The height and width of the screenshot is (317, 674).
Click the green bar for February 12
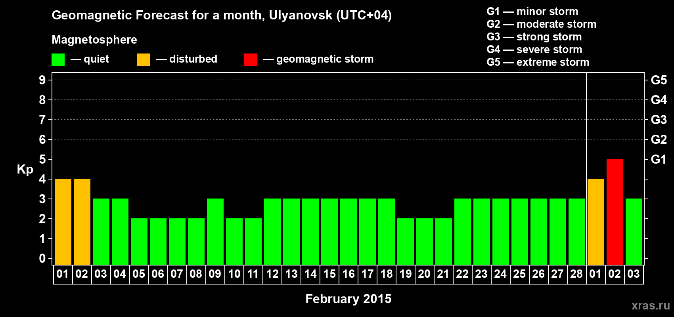272,232
